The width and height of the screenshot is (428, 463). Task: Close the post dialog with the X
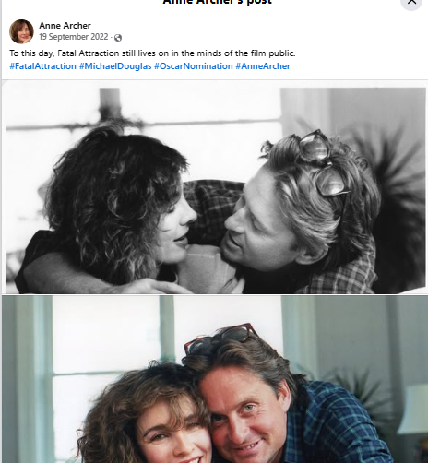(x=411, y=3)
